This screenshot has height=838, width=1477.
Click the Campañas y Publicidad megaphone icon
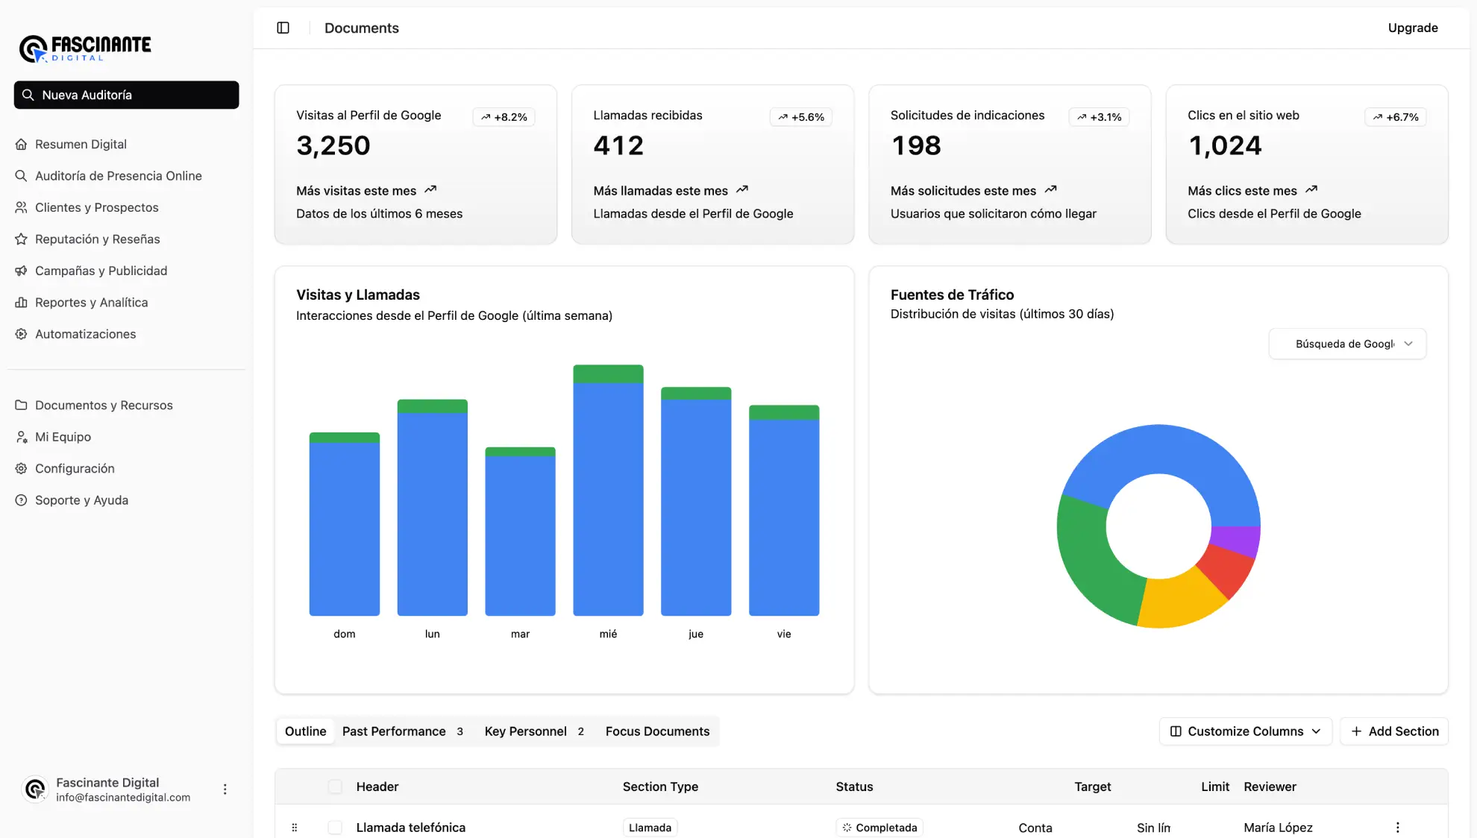[x=22, y=271]
